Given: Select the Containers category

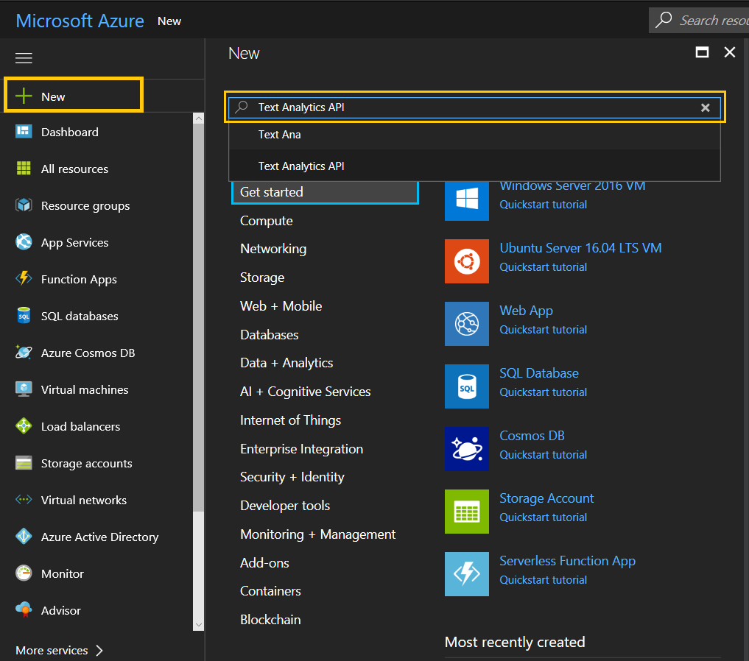Looking at the screenshot, I should [270, 591].
